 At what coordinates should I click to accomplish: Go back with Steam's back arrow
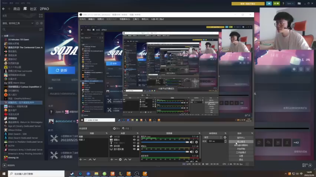[x=4, y=9]
